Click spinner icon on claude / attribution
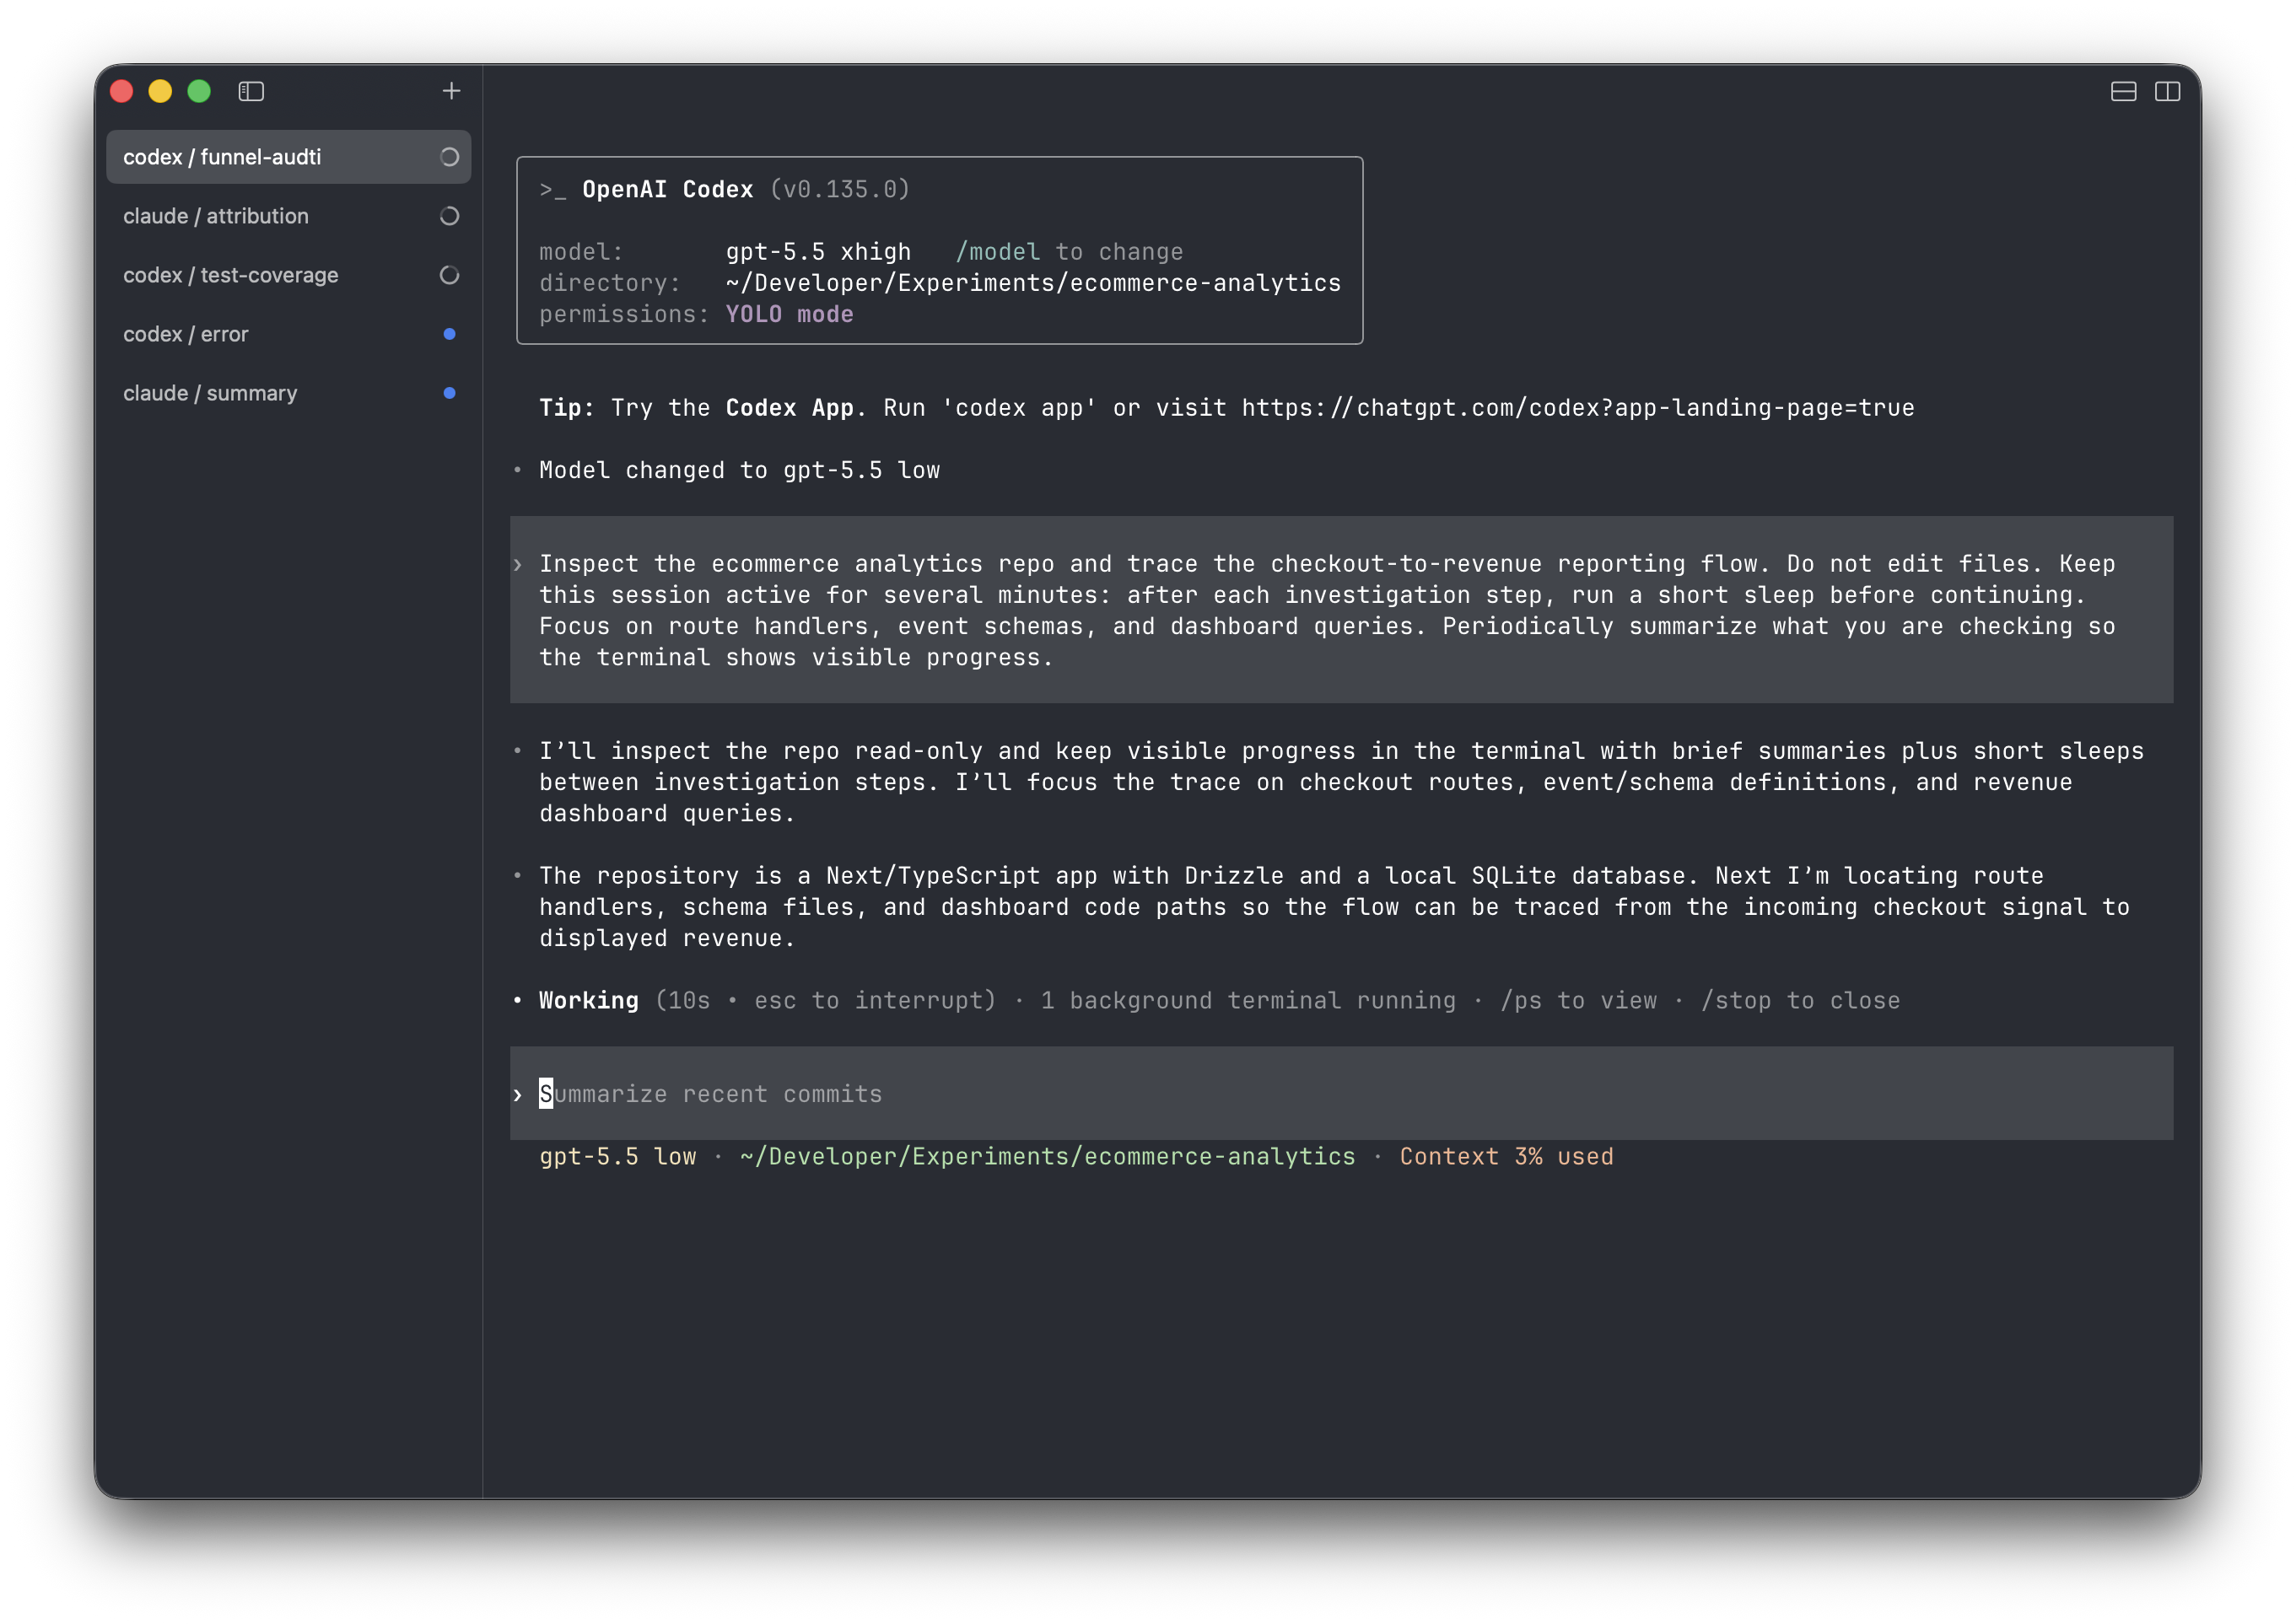This screenshot has width=2296, height=1624. pyautogui.click(x=450, y=216)
